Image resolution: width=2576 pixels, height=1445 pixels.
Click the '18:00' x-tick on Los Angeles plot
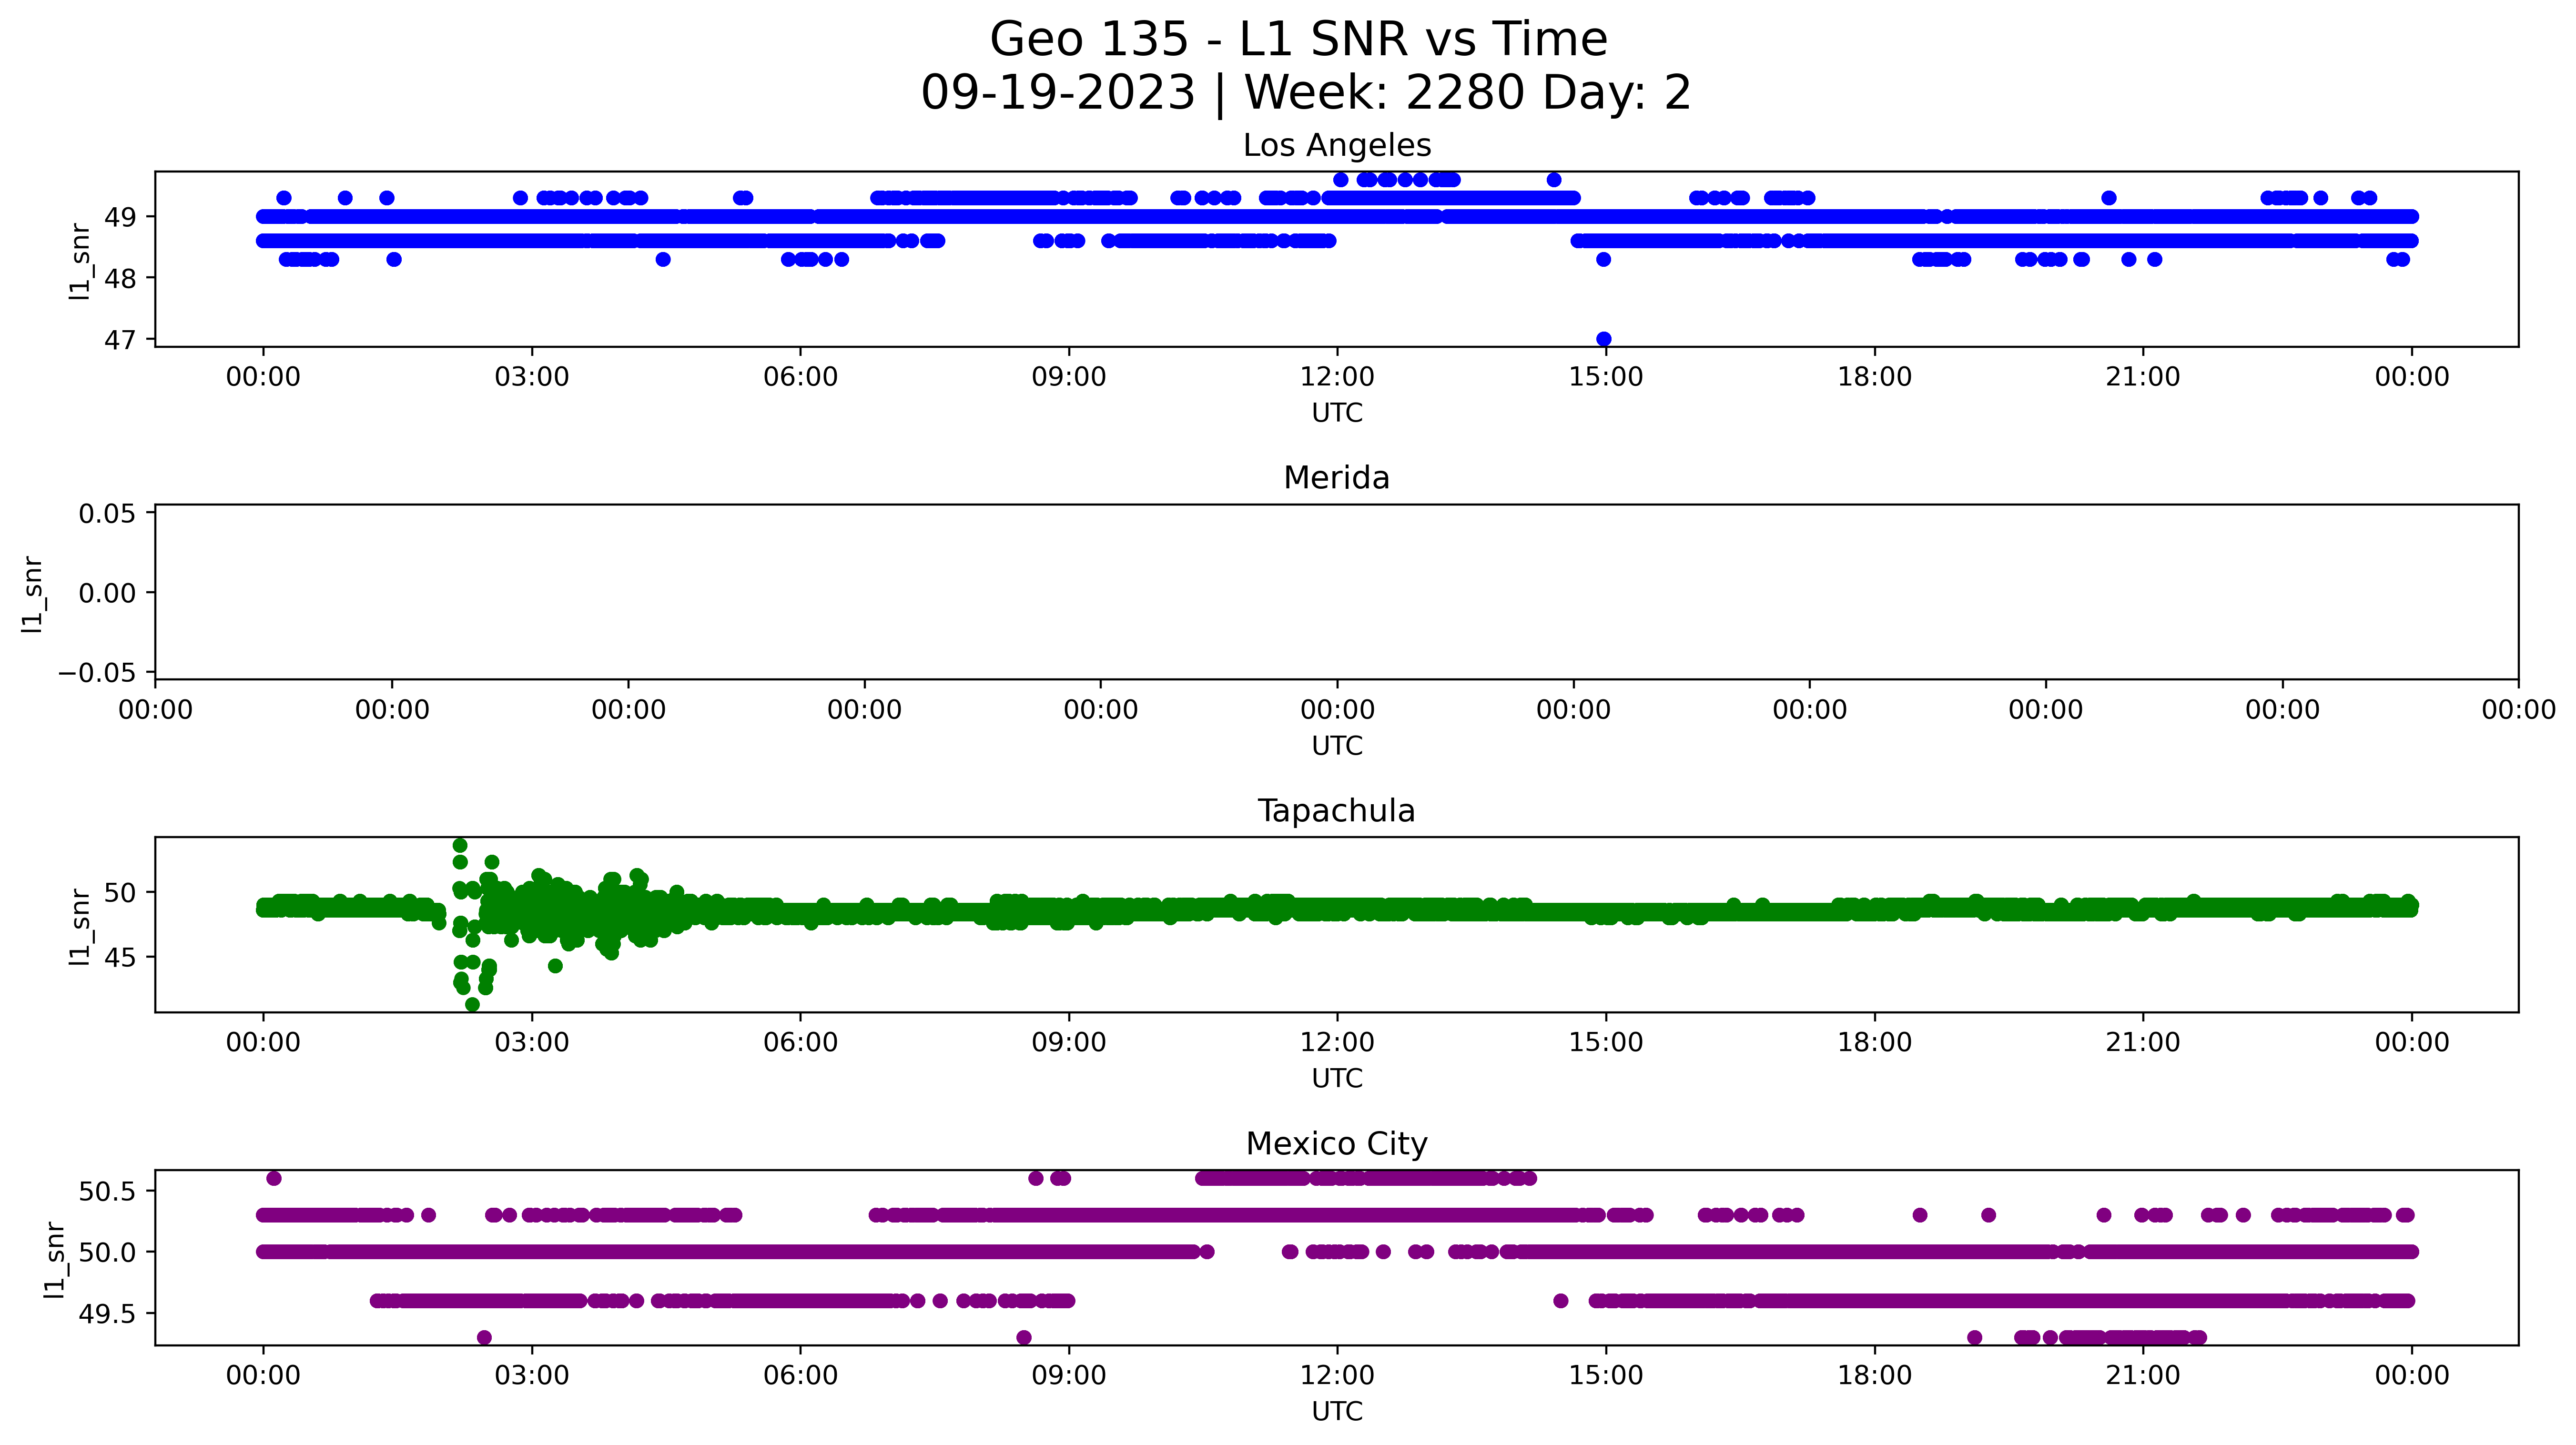(1875, 378)
